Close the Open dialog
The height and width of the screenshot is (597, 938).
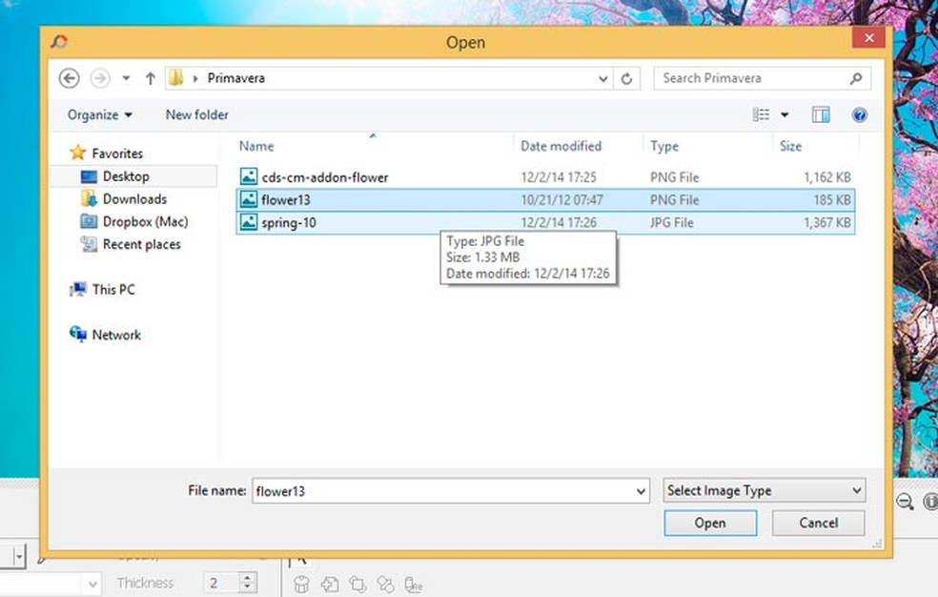pyautogui.click(x=869, y=38)
